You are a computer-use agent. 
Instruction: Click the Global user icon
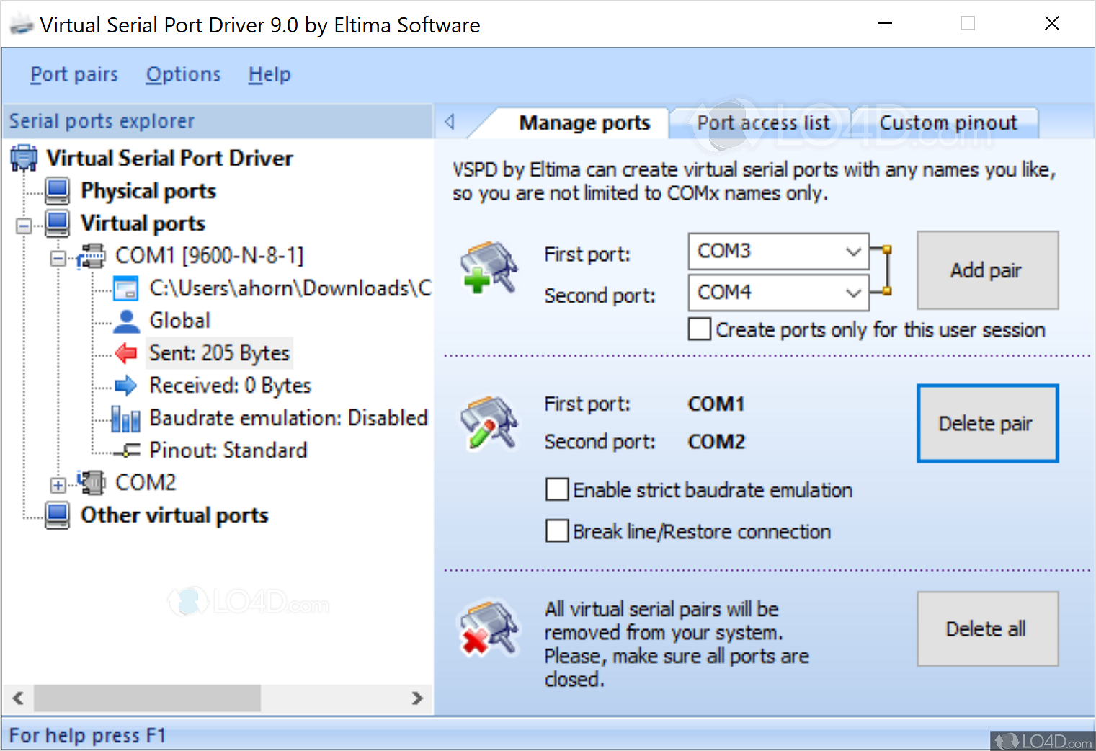126,321
